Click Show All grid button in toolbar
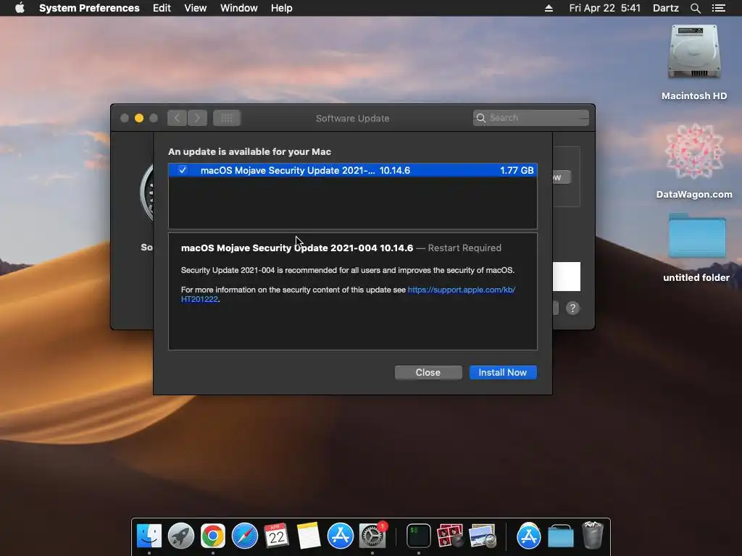 tap(227, 118)
